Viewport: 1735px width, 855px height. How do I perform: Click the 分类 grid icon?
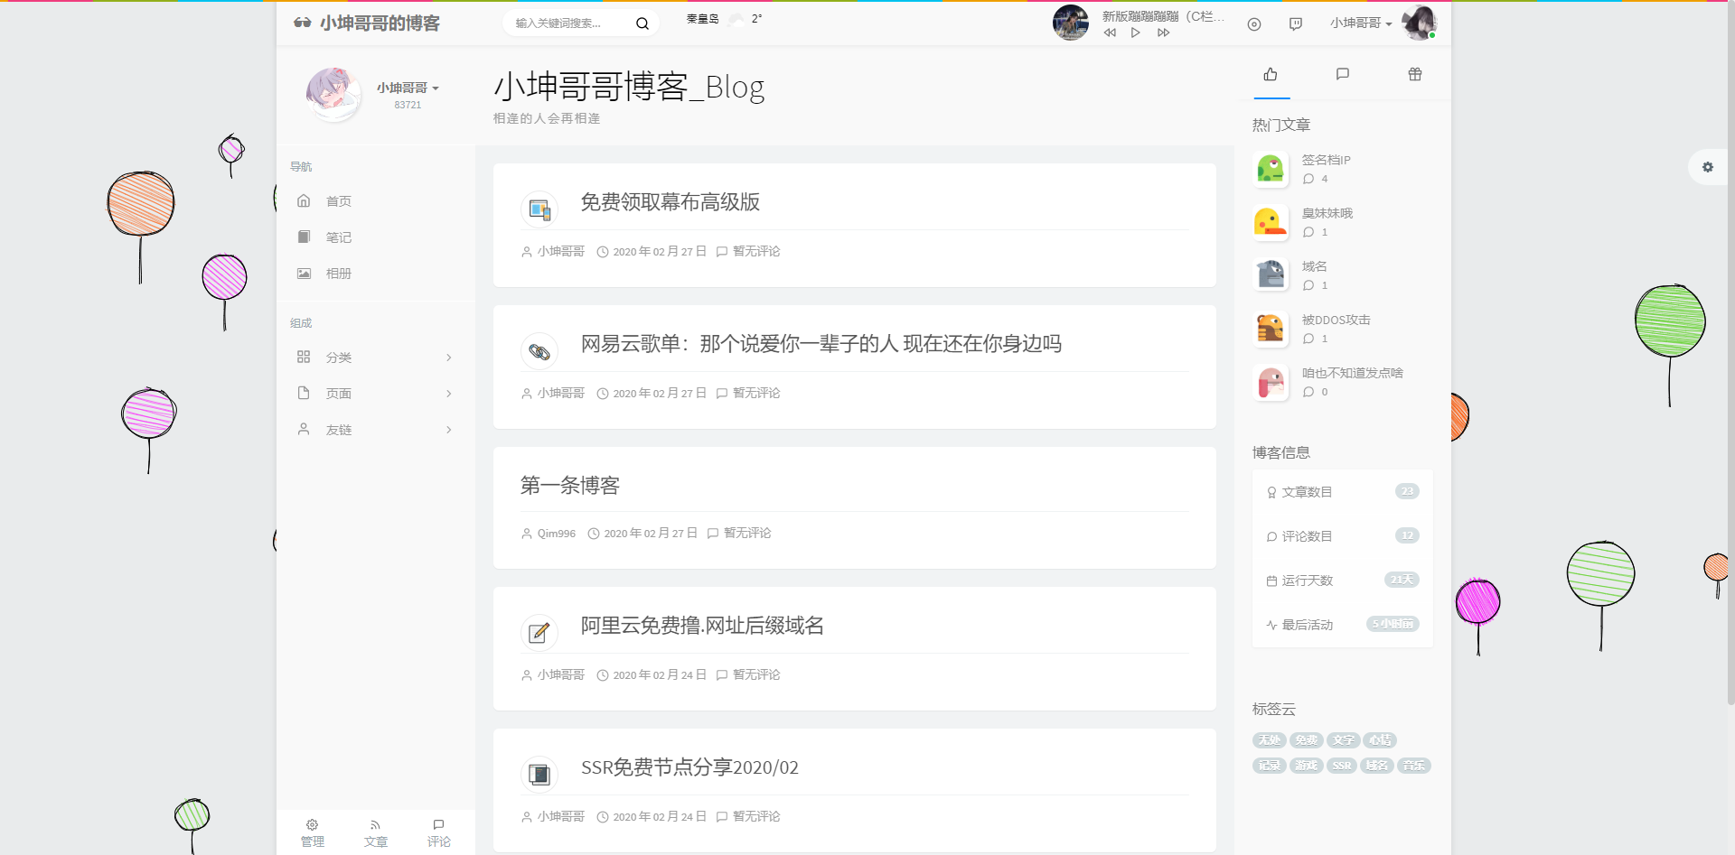pyautogui.click(x=304, y=357)
